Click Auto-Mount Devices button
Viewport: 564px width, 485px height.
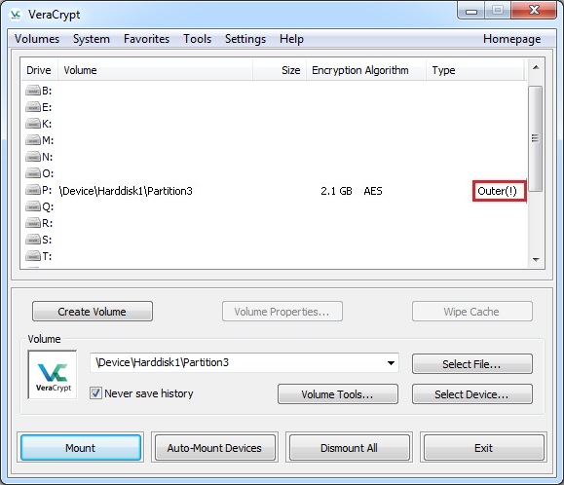[x=214, y=448]
